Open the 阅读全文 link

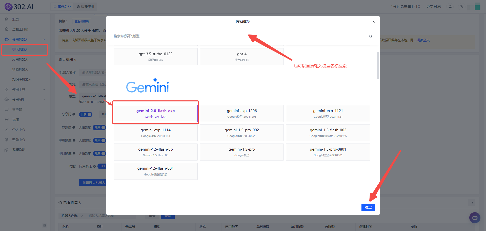click(423, 40)
